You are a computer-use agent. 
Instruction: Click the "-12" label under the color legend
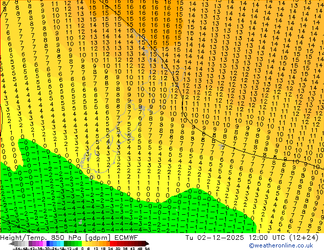click(x=68, y=248)
